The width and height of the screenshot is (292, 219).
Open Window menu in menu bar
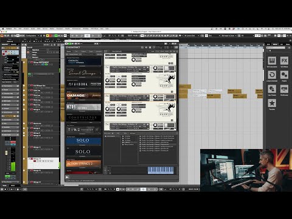pyautogui.click(x=86, y=29)
